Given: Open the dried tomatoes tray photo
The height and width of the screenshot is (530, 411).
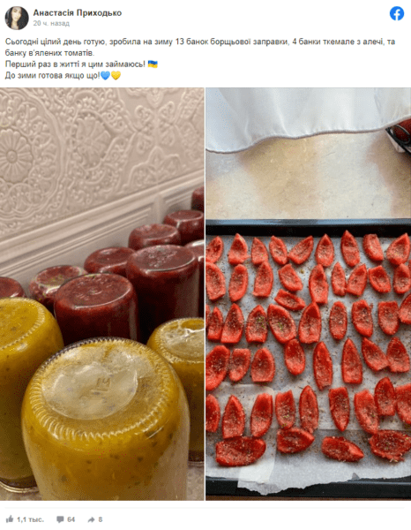Looking at the screenshot, I should [x=309, y=294].
